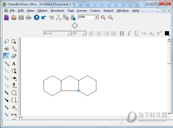Select the Marquee selection tool

(14, 42)
